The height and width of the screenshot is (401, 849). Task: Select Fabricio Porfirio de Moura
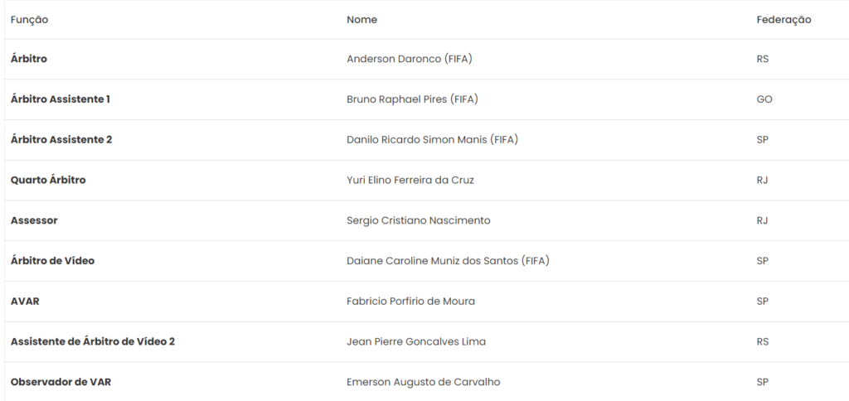[x=410, y=302]
